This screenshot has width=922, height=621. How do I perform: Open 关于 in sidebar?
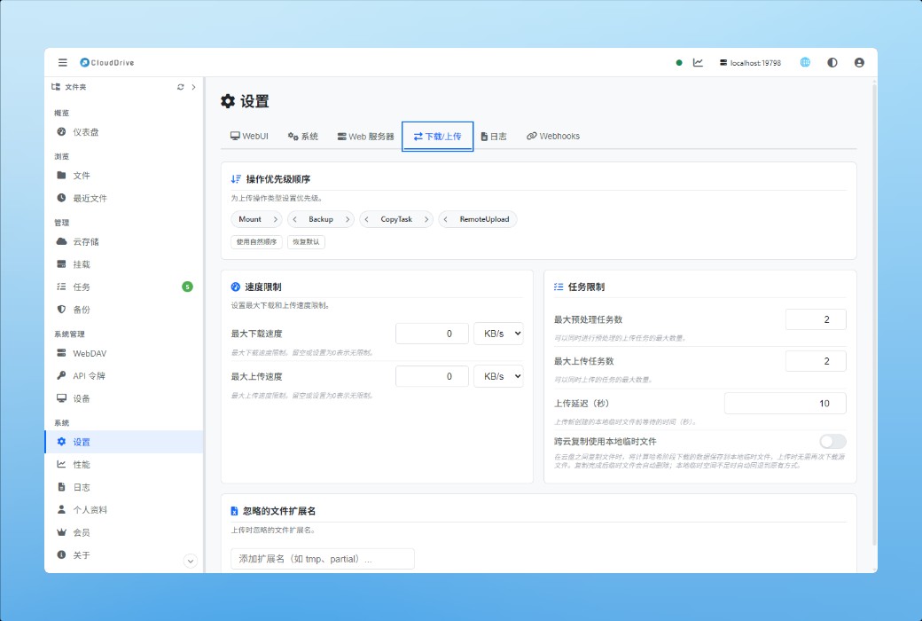tap(124, 555)
